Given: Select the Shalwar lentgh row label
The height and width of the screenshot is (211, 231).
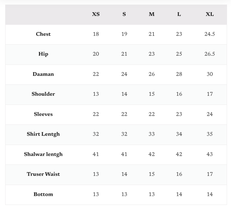Looking at the screenshot, I should click(x=43, y=154).
